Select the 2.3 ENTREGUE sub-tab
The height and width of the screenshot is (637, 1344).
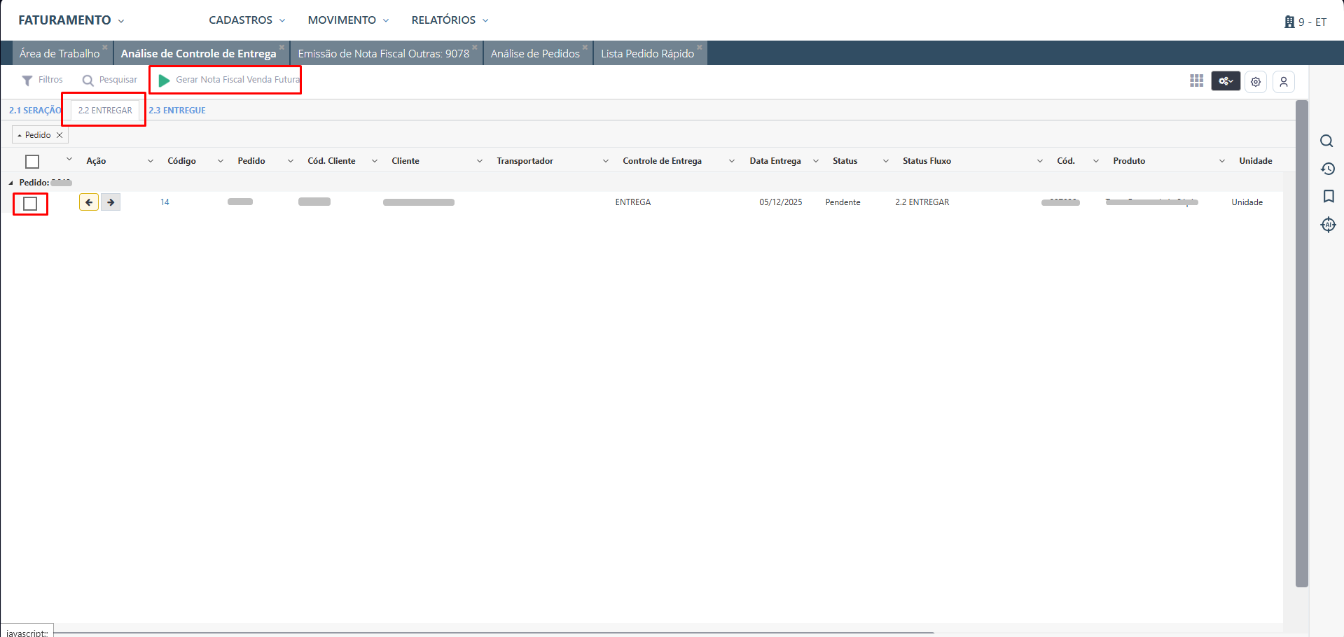click(177, 111)
